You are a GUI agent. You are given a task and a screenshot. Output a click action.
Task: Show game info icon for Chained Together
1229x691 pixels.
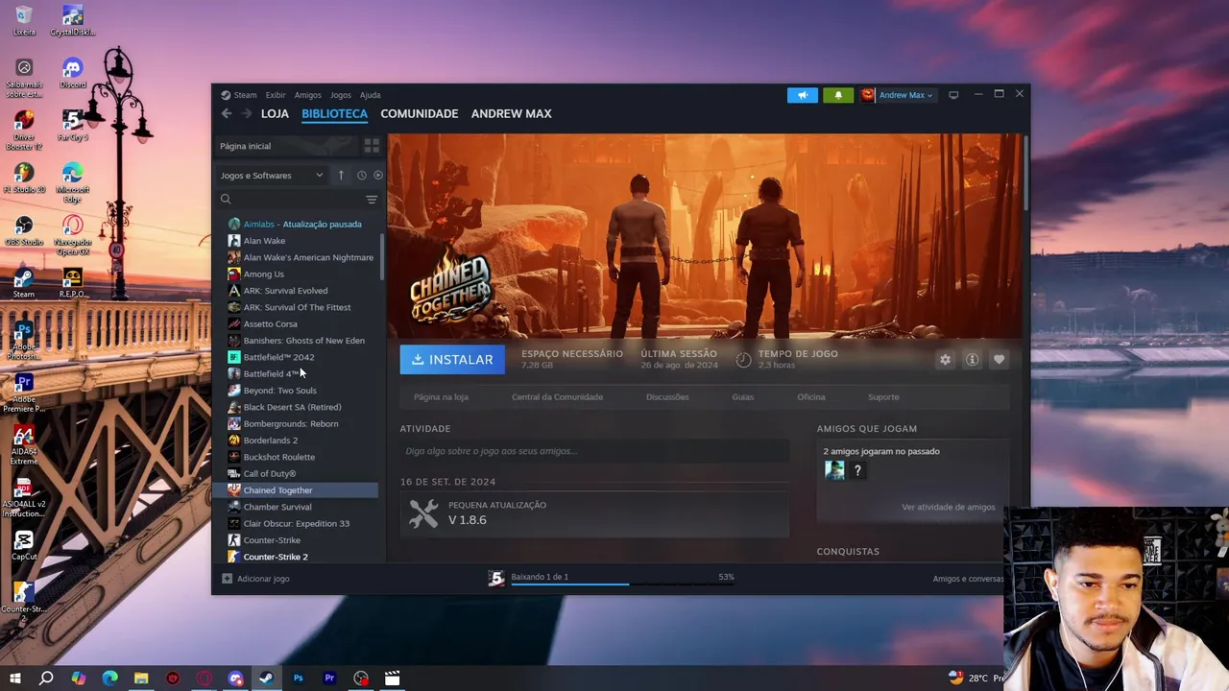[x=972, y=359]
